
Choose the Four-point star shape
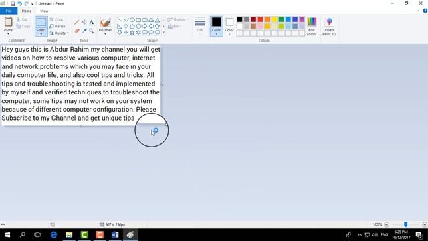126,33
